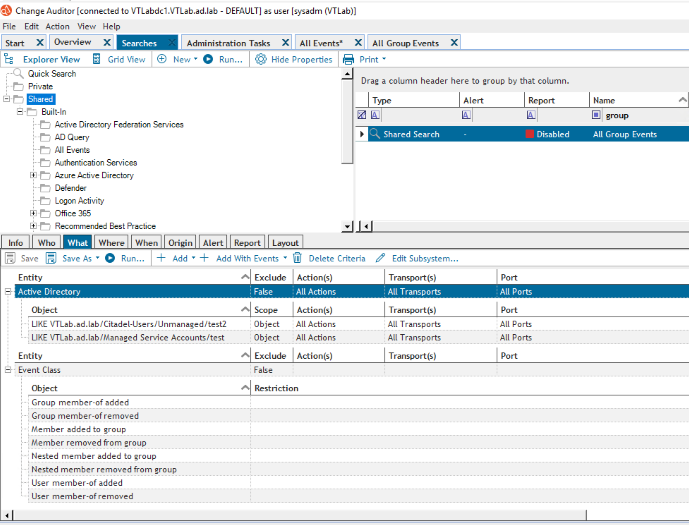689x525 pixels.
Task: Collapse the Built-In folder node
Action: tap(20, 111)
